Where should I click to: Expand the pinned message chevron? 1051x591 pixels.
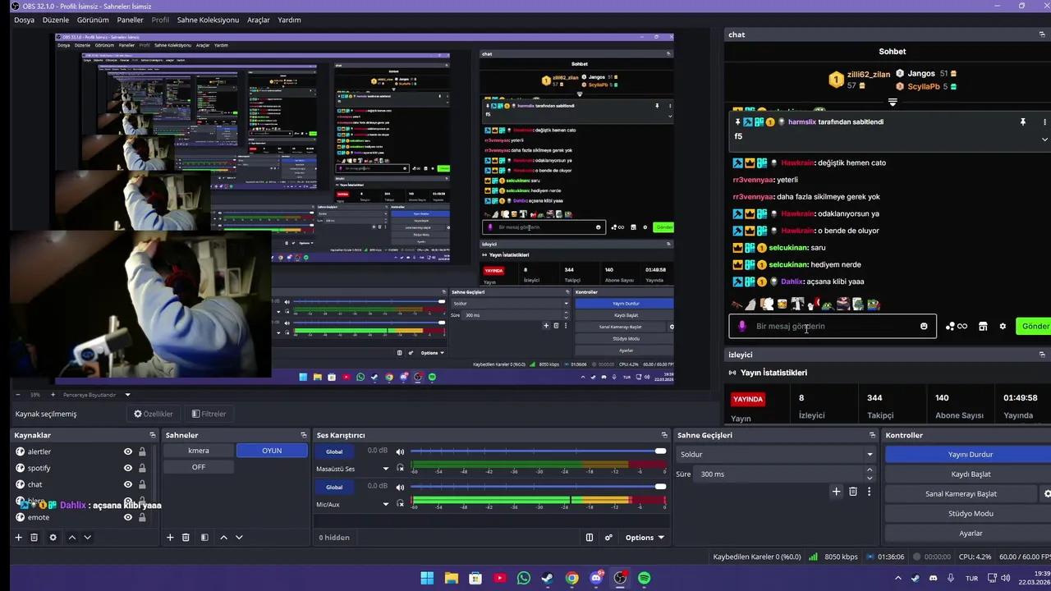pos(1044,140)
